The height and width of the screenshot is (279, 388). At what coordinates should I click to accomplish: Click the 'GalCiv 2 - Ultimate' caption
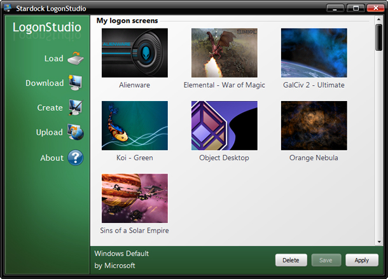coord(314,85)
